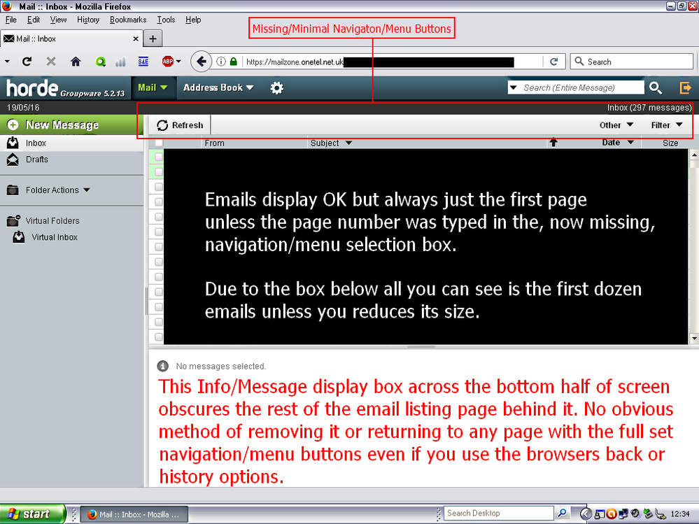
Task: Open the History menu
Action: coord(88,20)
